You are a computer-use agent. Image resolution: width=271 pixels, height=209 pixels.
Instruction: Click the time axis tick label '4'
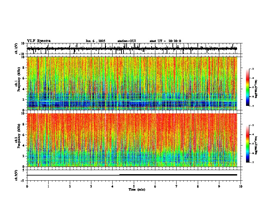pos(113,186)
